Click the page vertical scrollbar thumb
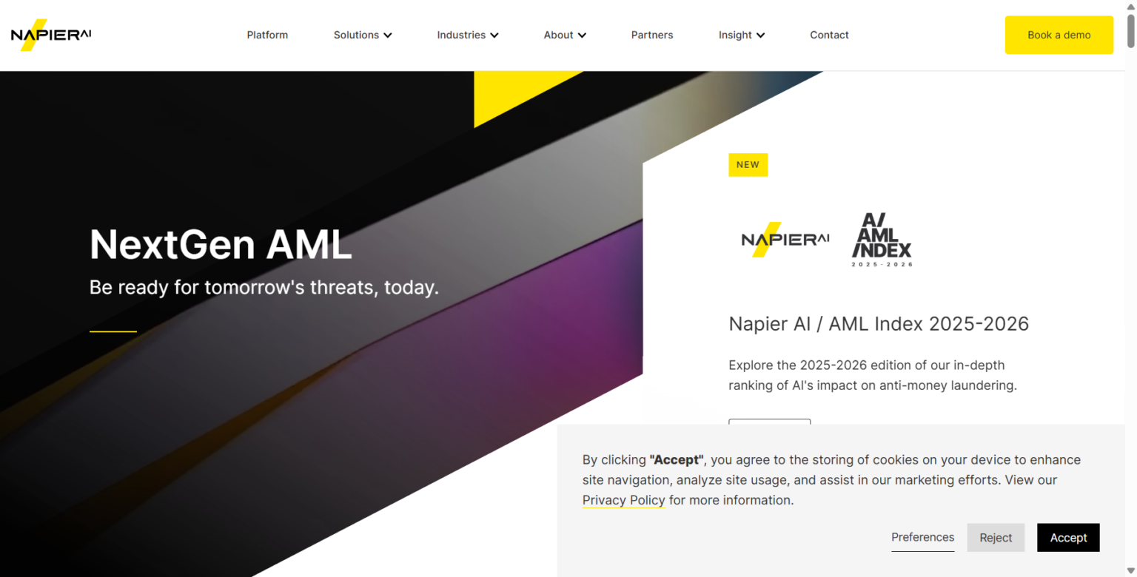This screenshot has width=1137, height=577. click(x=1130, y=30)
